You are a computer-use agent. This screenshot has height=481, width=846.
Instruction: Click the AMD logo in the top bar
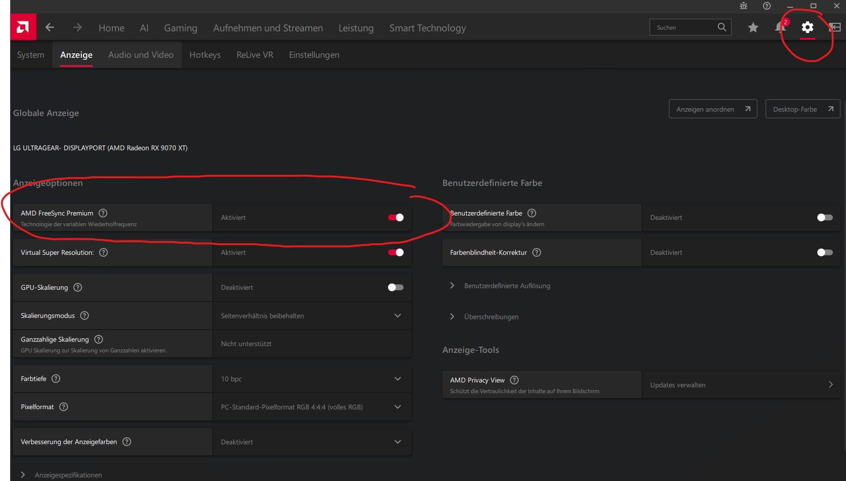coord(23,27)
